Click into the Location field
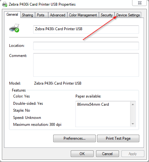The width and height of the screenshot is (149, 162). (86, 46)
